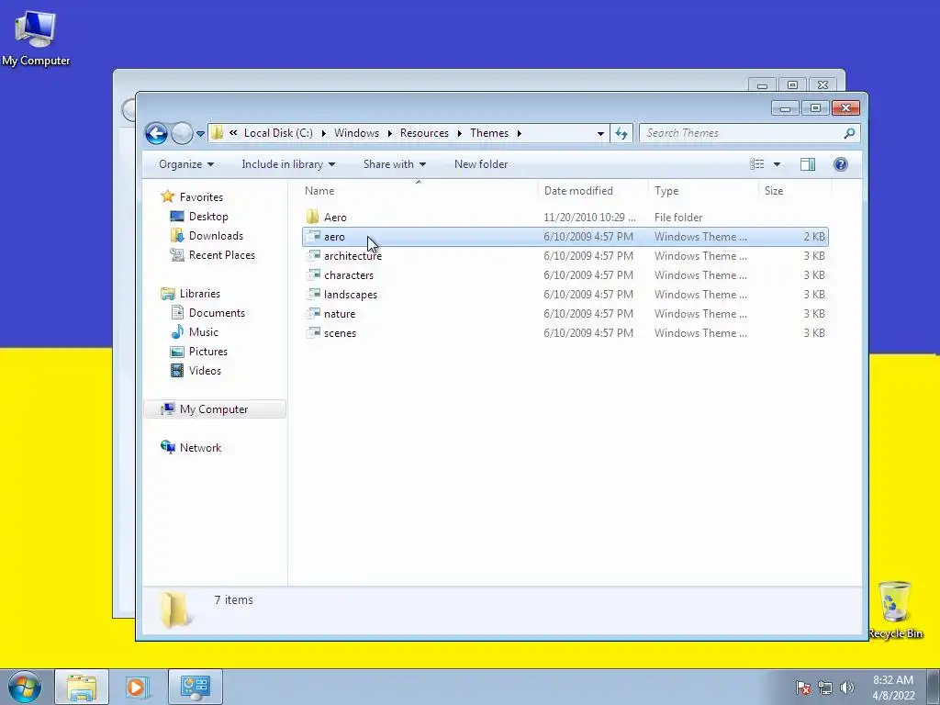Focus the Search Themes input box
The image size is (940, 705).
coord(742,133)
